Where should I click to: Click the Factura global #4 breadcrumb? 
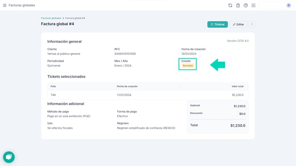coord(75,18)
